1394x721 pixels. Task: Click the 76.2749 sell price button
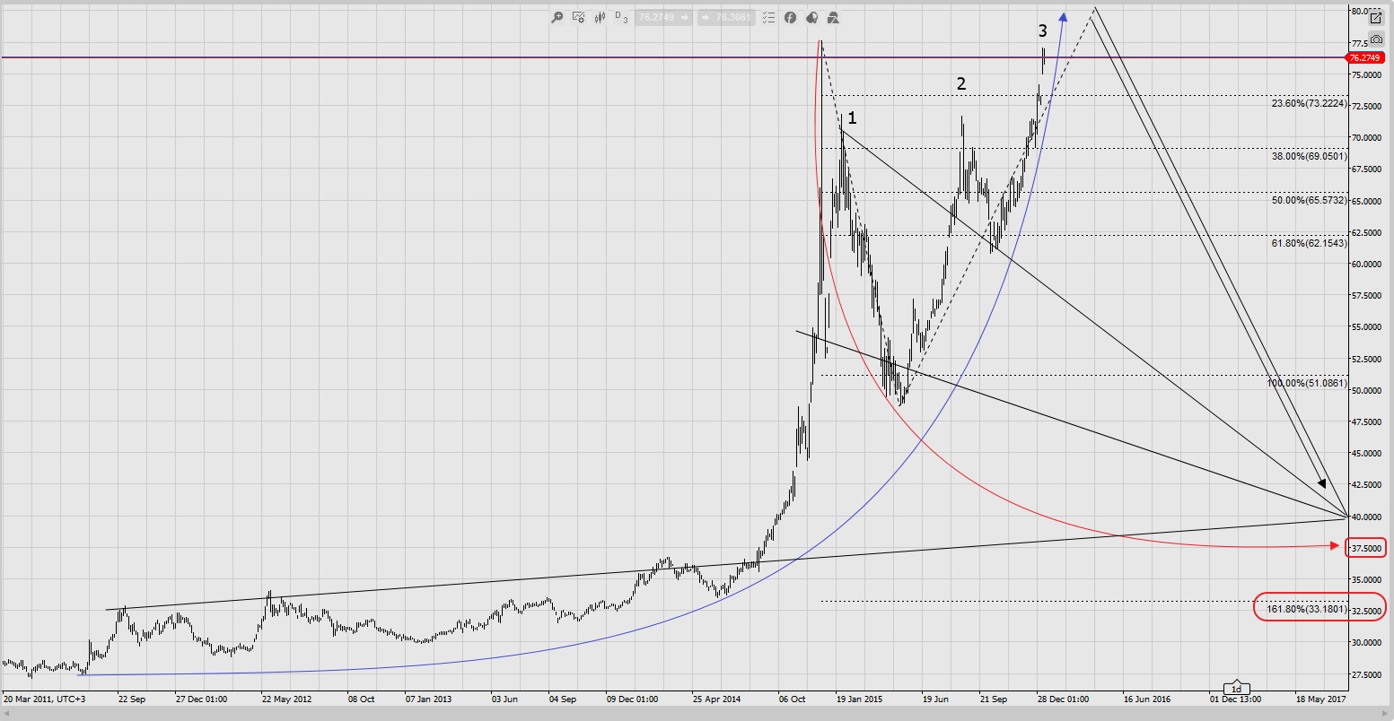click(x=663, y=17)
